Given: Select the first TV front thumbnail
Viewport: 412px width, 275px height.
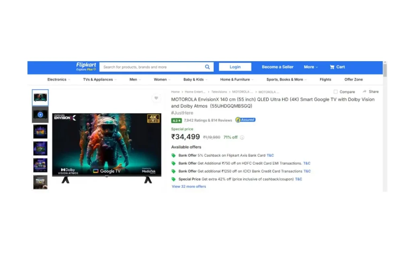Looking at the screenshot, I should 40,97.
